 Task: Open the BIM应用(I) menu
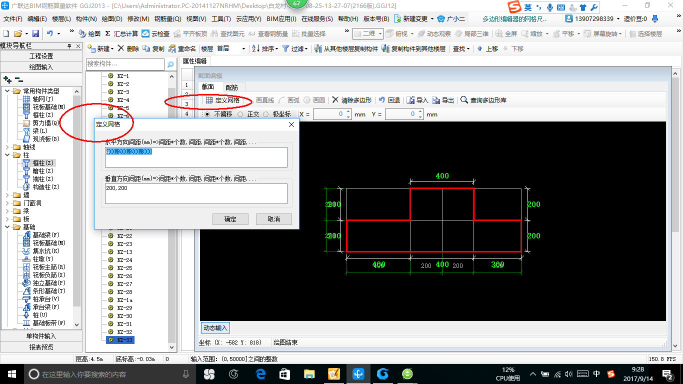(281, 19)
